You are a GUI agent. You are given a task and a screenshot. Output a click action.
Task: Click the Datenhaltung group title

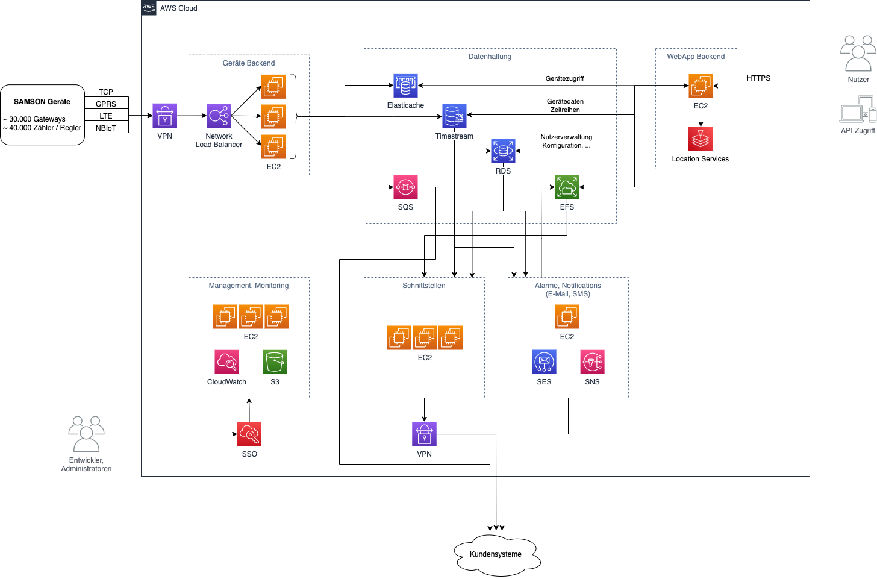[490, 57]
